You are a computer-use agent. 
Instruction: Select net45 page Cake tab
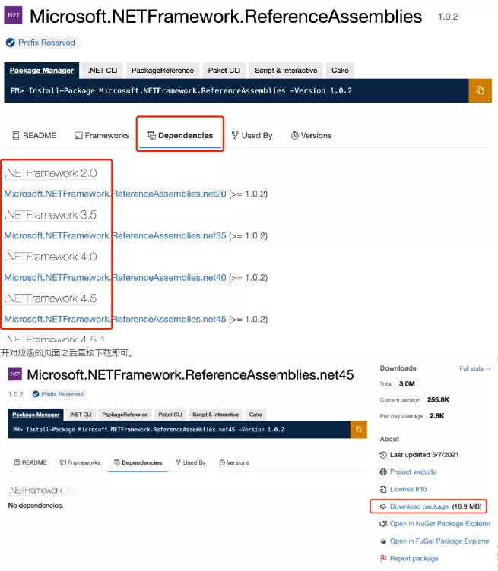255,415
